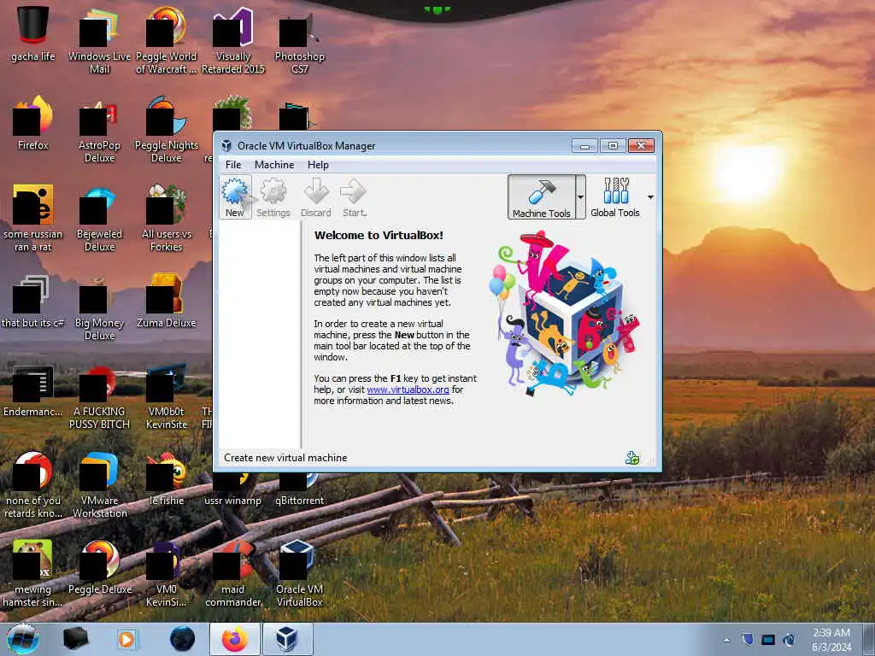Screen dimensions: 875x656
Task: Select the Peggle Nights Deluxe desktop icon
Action: click(x=167, y=130)
